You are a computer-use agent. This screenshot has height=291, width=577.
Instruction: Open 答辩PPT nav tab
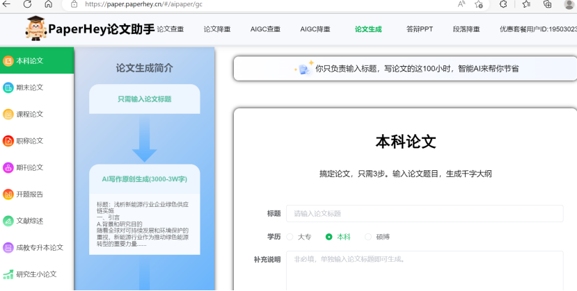pos(420,29)
